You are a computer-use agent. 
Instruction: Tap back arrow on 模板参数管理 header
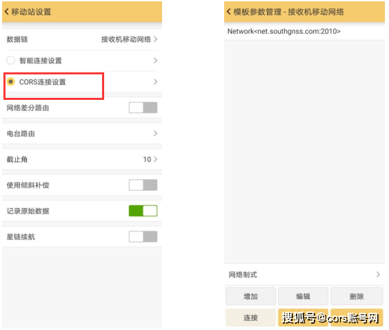coord(229,12)
